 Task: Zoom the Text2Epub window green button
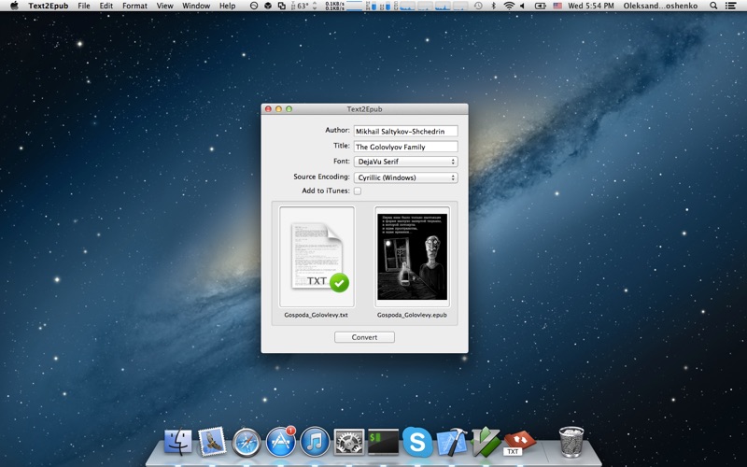tap(289, 109)
